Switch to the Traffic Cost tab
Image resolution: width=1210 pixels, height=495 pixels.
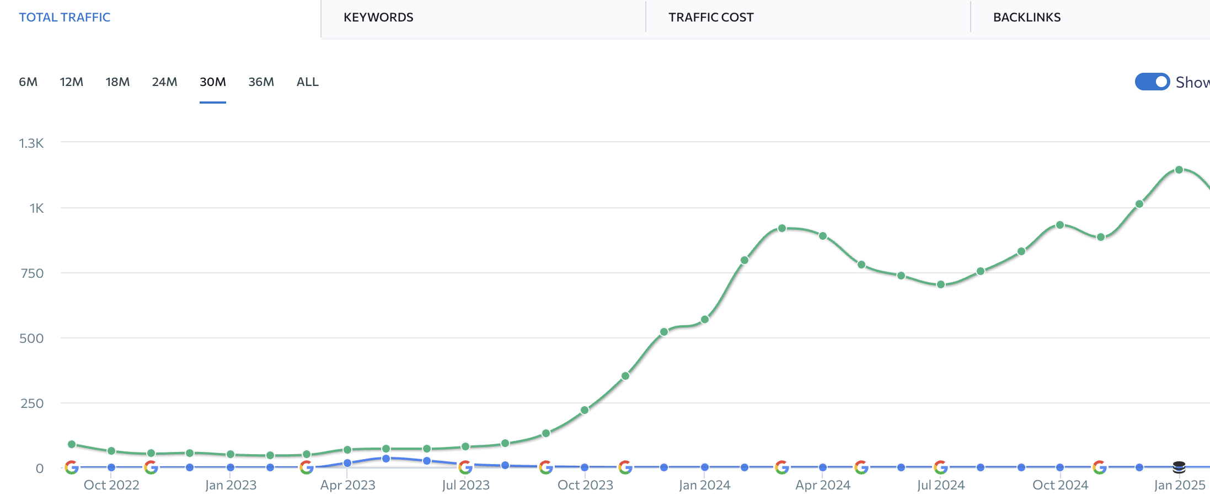(x=711, y=18)
